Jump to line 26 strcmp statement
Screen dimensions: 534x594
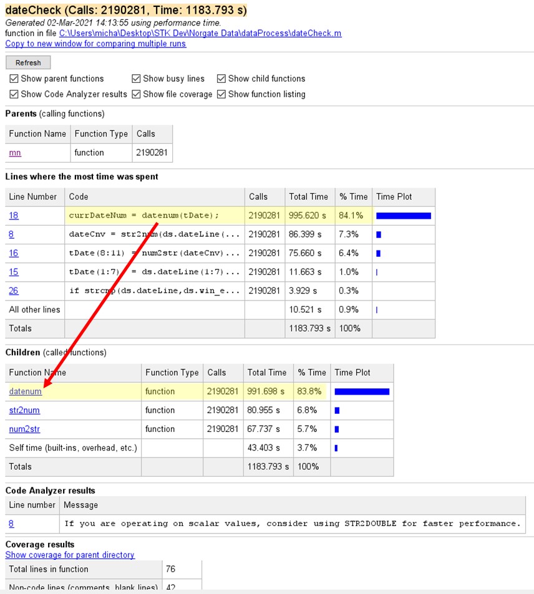click(x=14, y=290)
